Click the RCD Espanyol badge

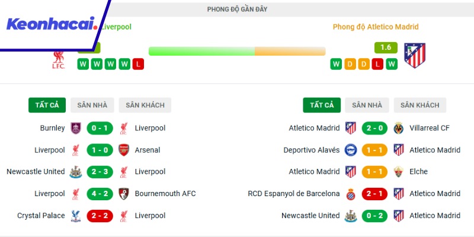click(x=351, y=194)
